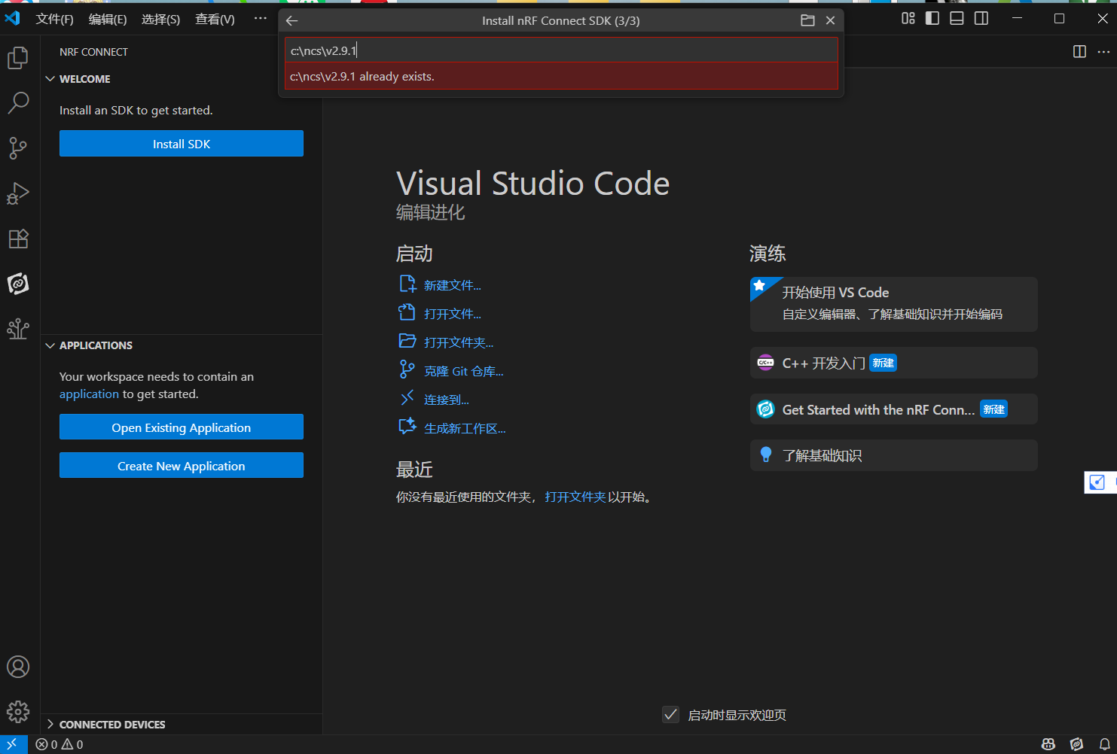
Task: Open the 开始使用 VS Code walkthrough
Action: pos(894,304)
